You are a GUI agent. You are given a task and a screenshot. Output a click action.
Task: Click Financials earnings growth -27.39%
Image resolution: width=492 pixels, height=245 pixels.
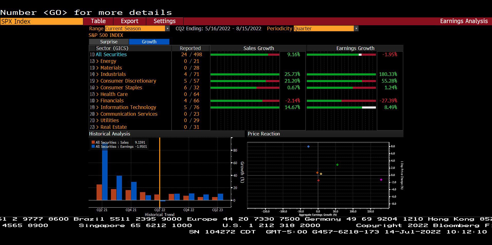click(x=388, y=101)
